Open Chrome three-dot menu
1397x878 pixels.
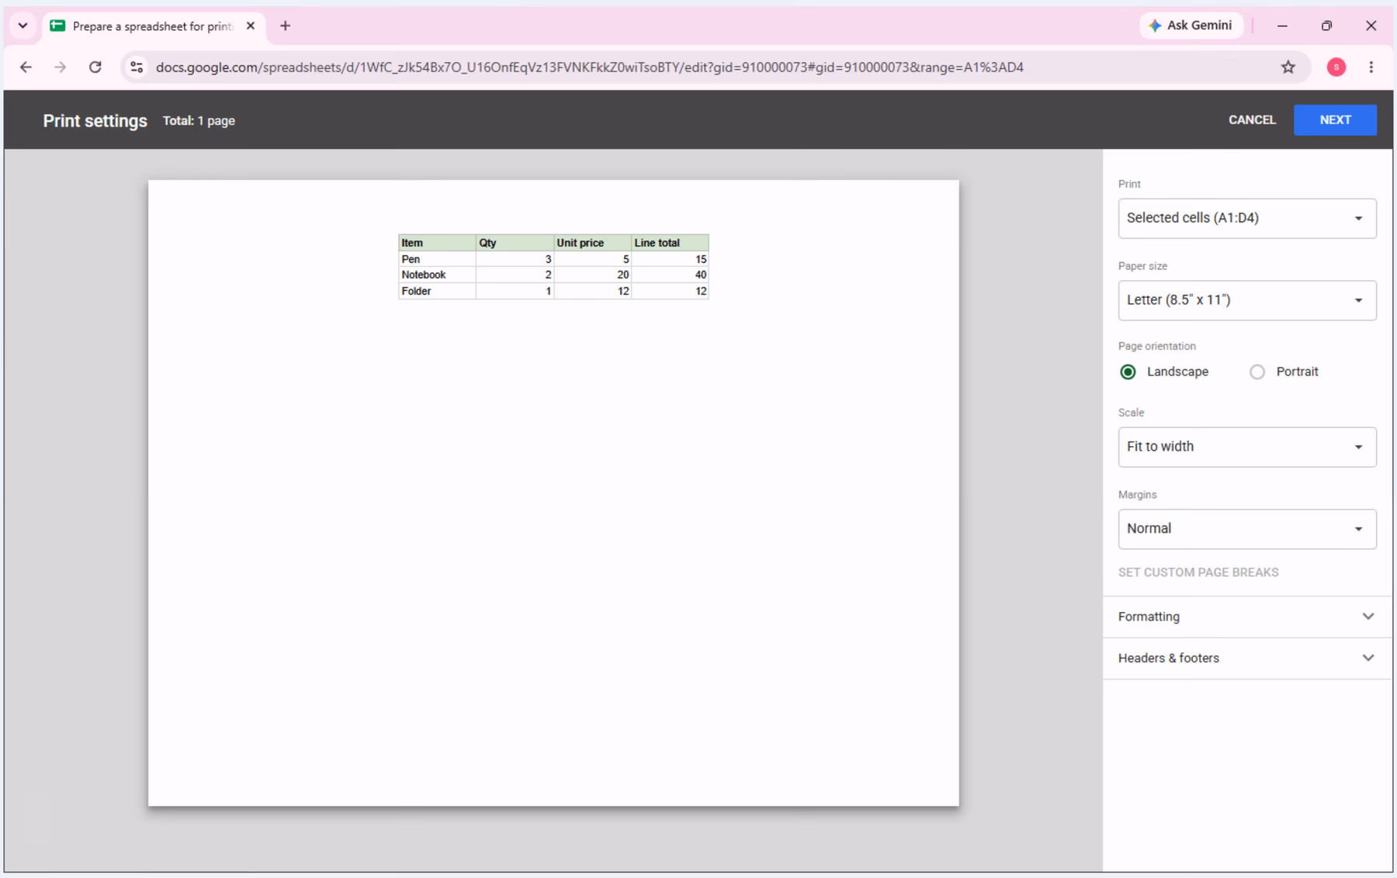tap(1371, 67)
